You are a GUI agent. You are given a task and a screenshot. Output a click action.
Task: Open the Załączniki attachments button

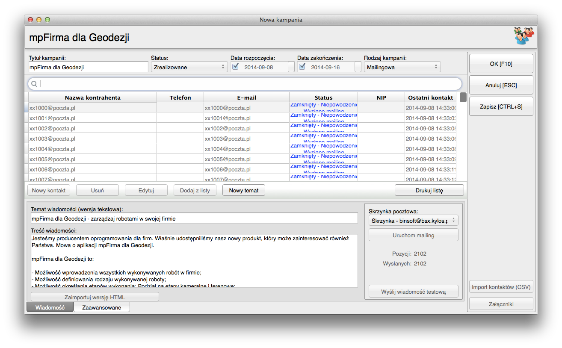pos(501,304)
